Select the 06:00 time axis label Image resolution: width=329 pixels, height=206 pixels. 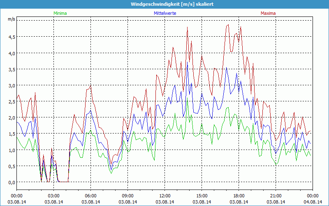(x=91, y=196)
